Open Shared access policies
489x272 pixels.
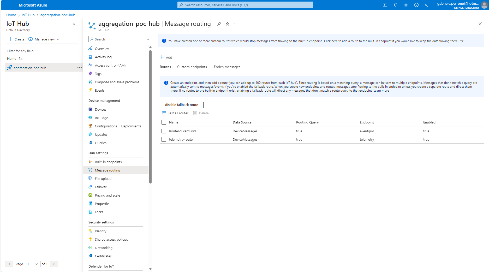(111, 239)
